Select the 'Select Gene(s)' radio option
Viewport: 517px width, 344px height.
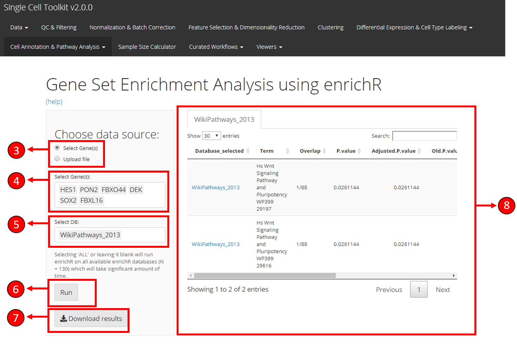tap(57, 148)
